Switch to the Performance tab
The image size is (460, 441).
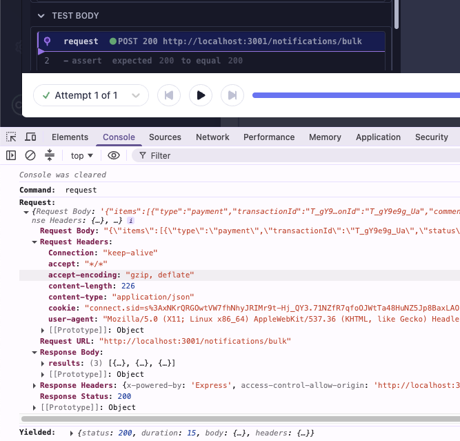pos(269,137)
